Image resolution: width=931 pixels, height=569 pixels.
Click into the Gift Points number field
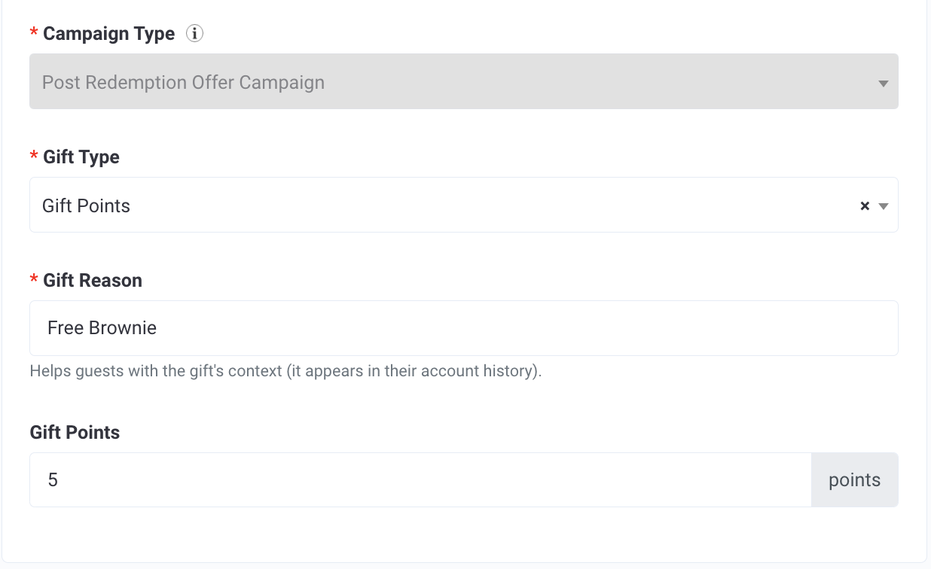(420, 479)
